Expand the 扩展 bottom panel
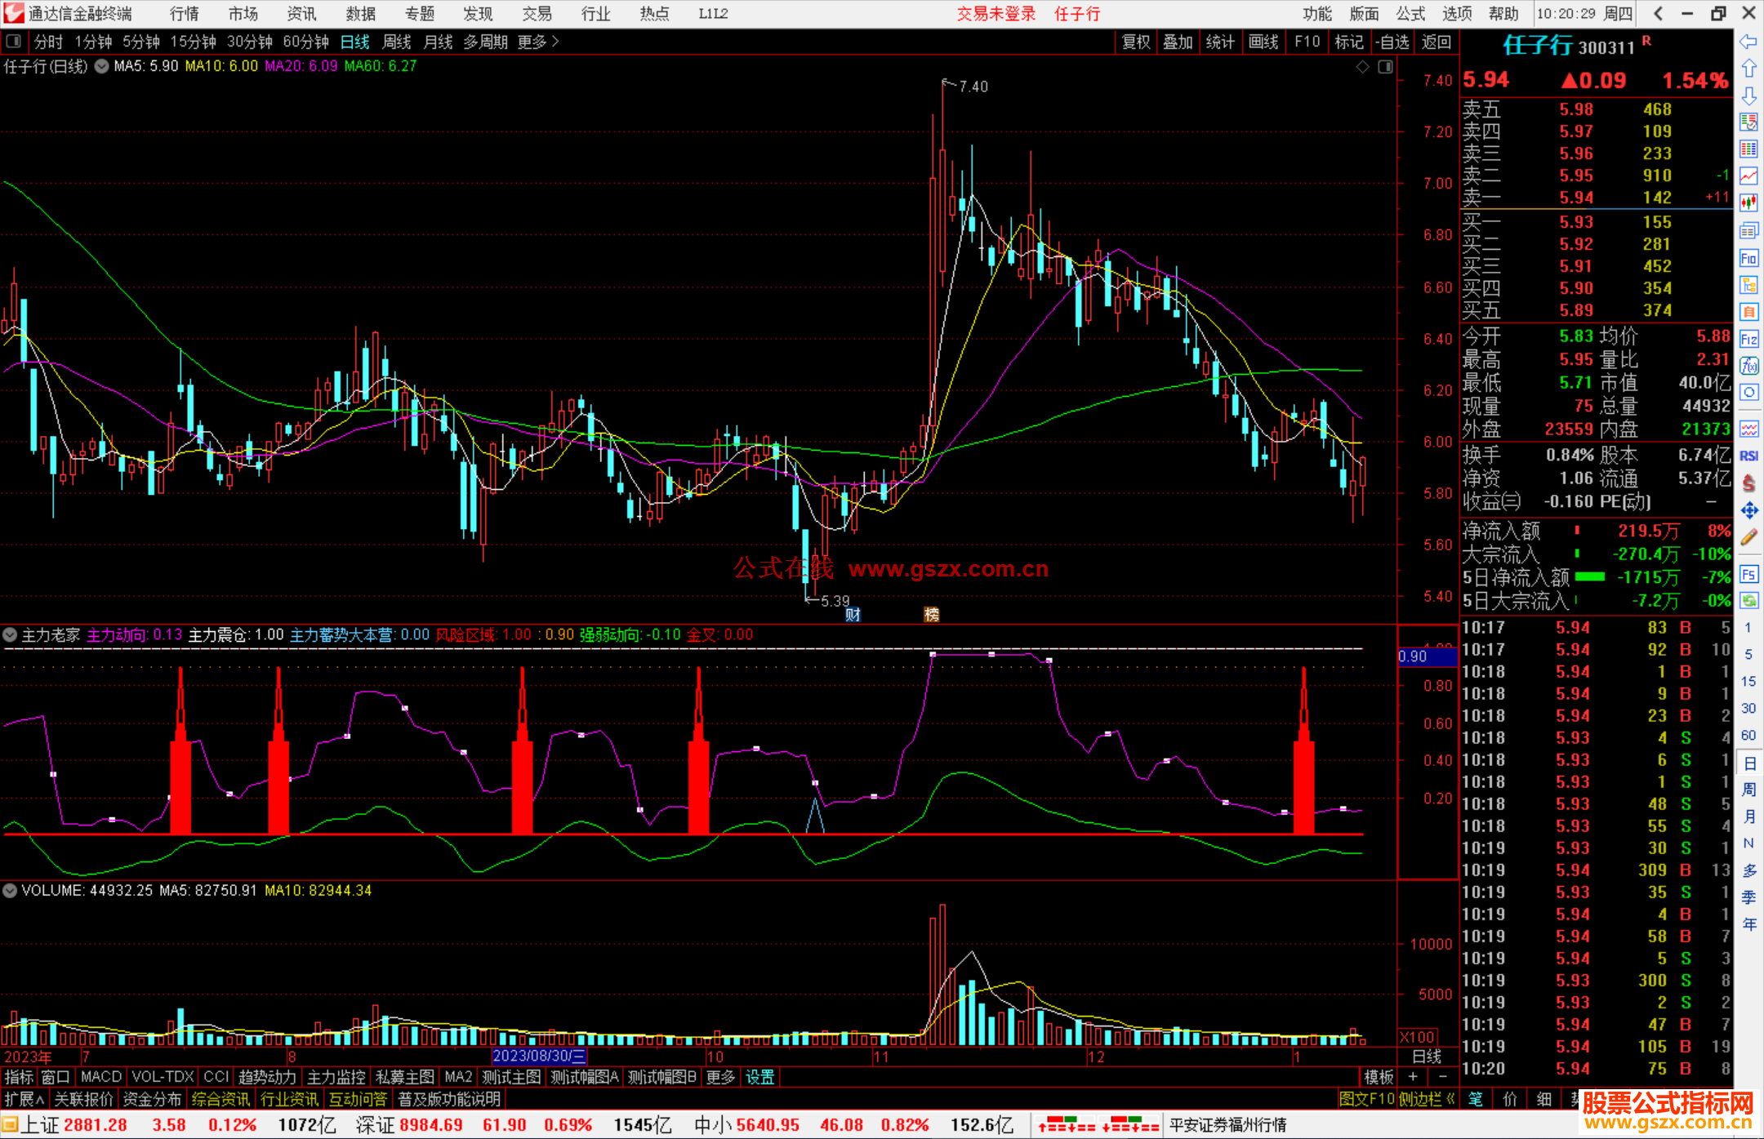The image size is (1764, 1139). point(24,1099)
